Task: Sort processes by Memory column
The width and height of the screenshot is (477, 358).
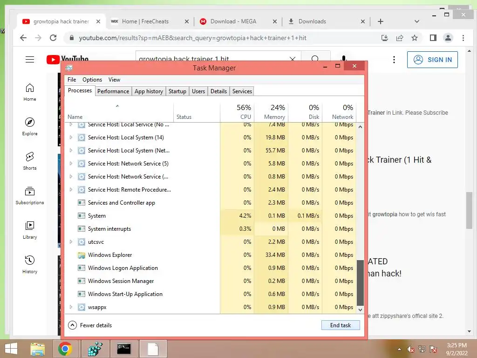Action: tap(271, 112)
